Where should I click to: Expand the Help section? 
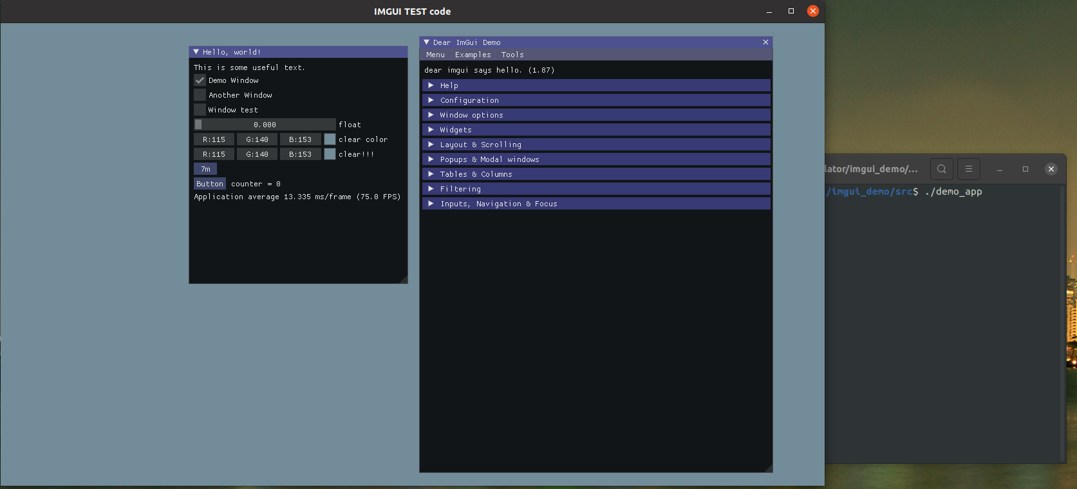tap(597, 85)
